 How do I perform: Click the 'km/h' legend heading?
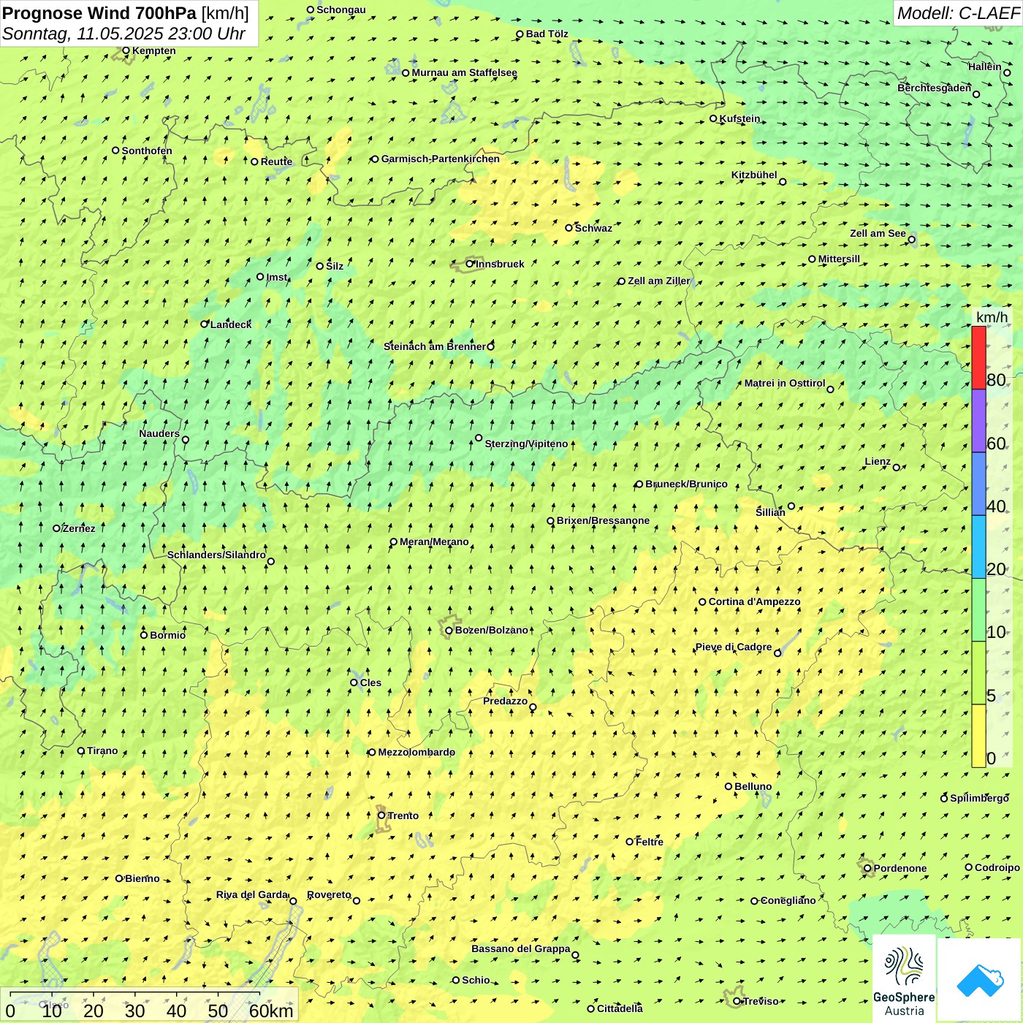click(992, 317)
